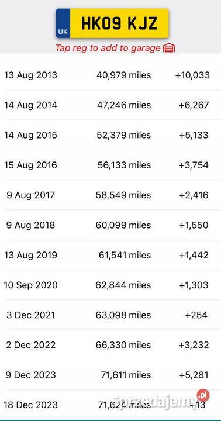Click the 66,330 miles value
221x421 pixels.
[123, 345]
